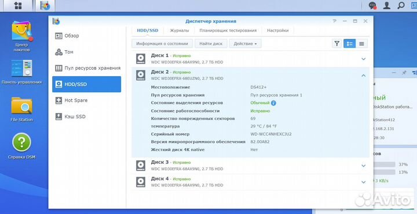Click the 37% usage bar in widget
The image size is (417, 214).
click(385, 164)
